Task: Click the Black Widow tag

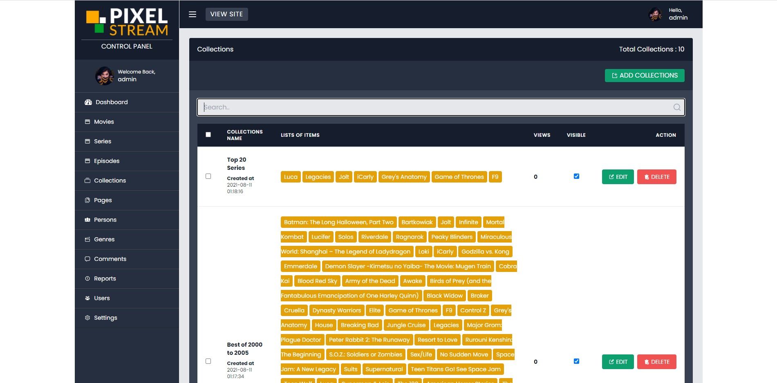Action: pos(444,296)
